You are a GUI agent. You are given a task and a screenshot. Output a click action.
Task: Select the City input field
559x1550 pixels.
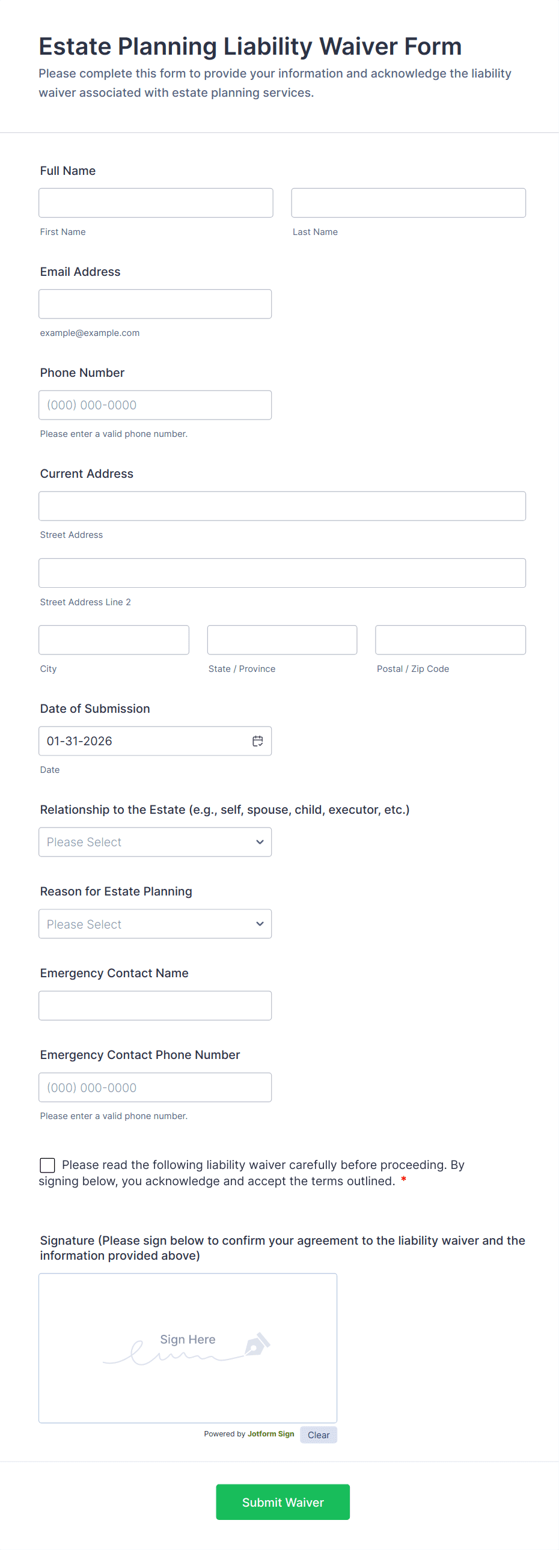pyautogui.click(x=114, y=639)
